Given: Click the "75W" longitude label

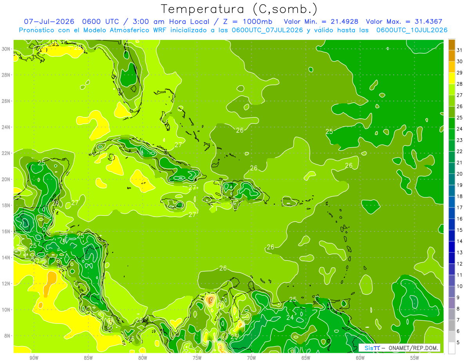Looking at the screenshot, I should 197,358.
